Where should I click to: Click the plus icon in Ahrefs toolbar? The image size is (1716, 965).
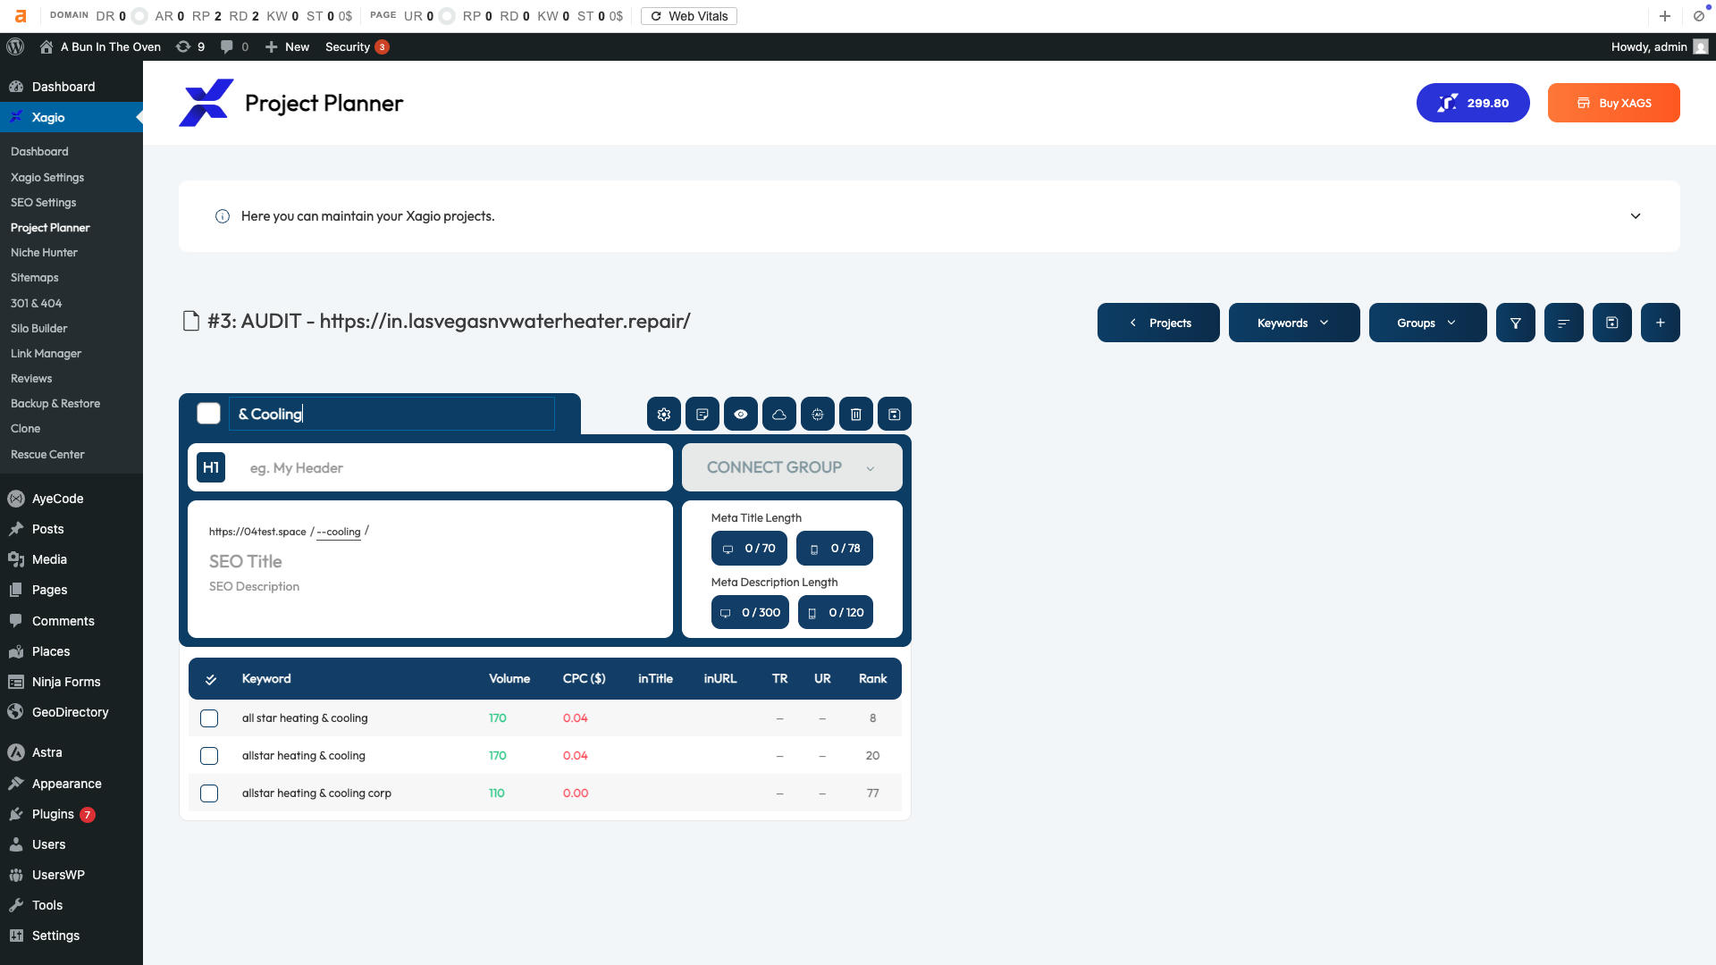click(x=1664, y=16)
